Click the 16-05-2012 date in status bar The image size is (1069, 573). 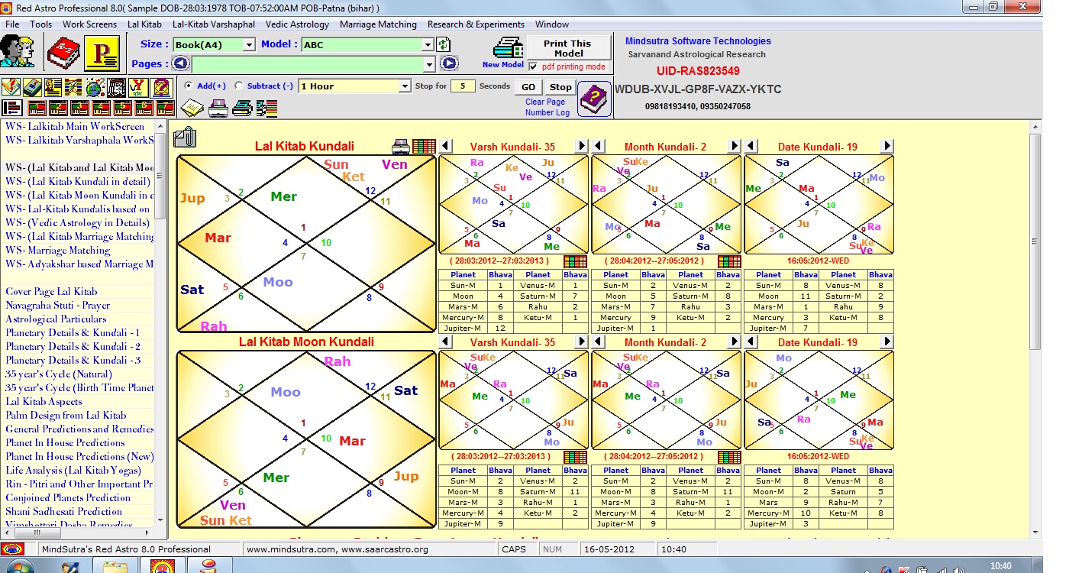[x=609, y=549]
